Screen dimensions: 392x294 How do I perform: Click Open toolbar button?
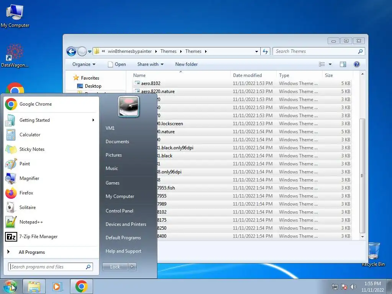[x=117, y=64]
